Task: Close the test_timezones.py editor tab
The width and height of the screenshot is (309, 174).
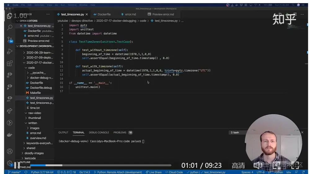Action: click(x=87, y=14)
